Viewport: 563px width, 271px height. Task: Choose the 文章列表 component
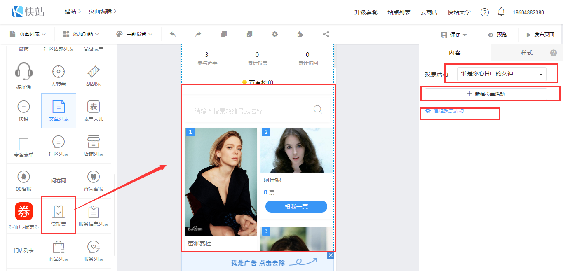[x=59, y=111]
